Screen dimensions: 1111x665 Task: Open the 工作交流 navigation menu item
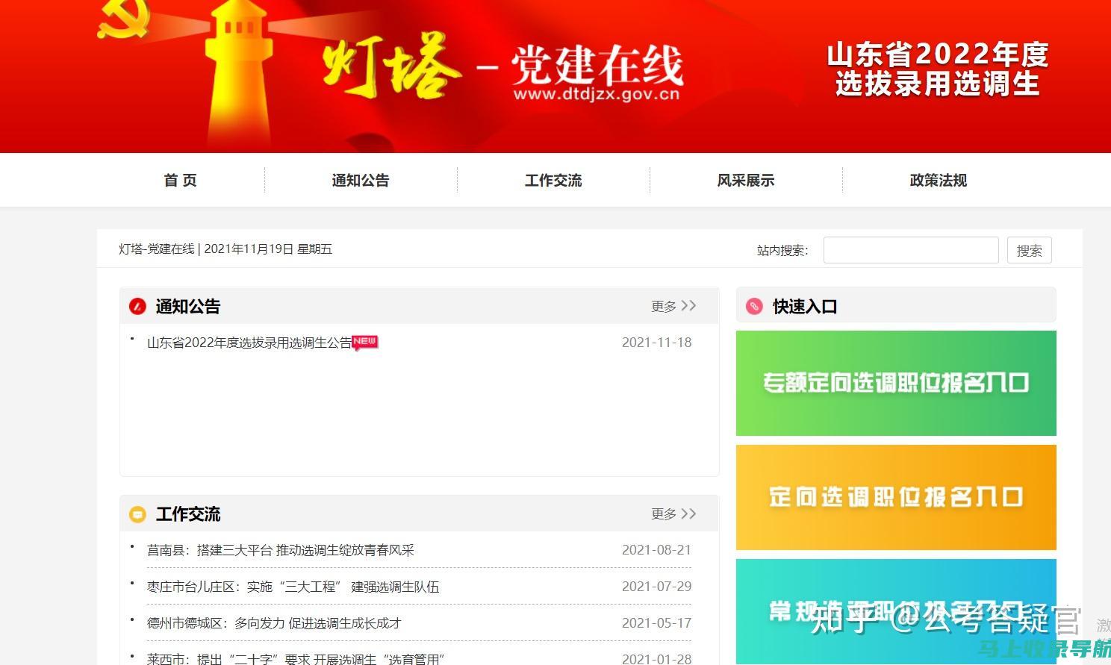pos(553,181)
